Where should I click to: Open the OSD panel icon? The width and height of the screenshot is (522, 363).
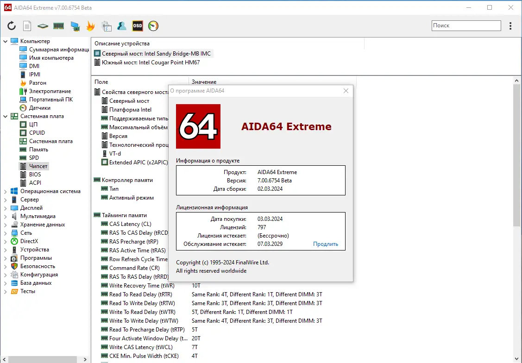point(137,26)
